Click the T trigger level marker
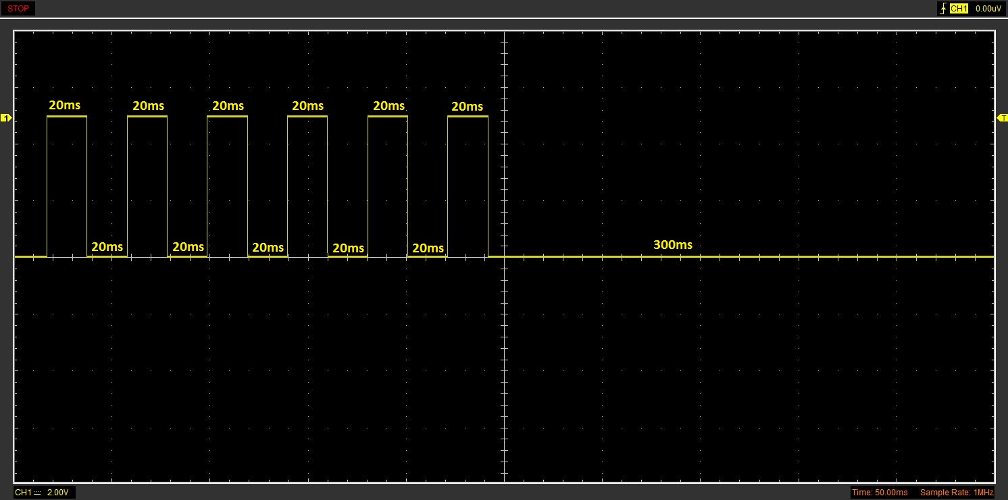1008x500 pixels. pos(1002,118)
